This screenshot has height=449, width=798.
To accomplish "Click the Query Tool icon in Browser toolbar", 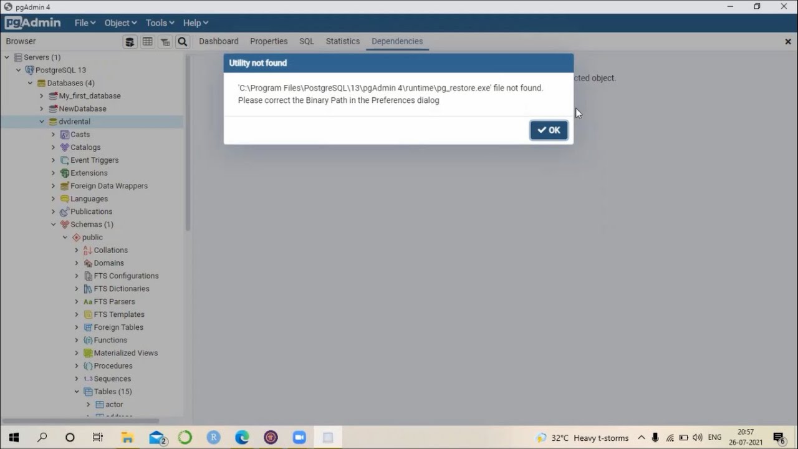I will [x=130, y=42].
